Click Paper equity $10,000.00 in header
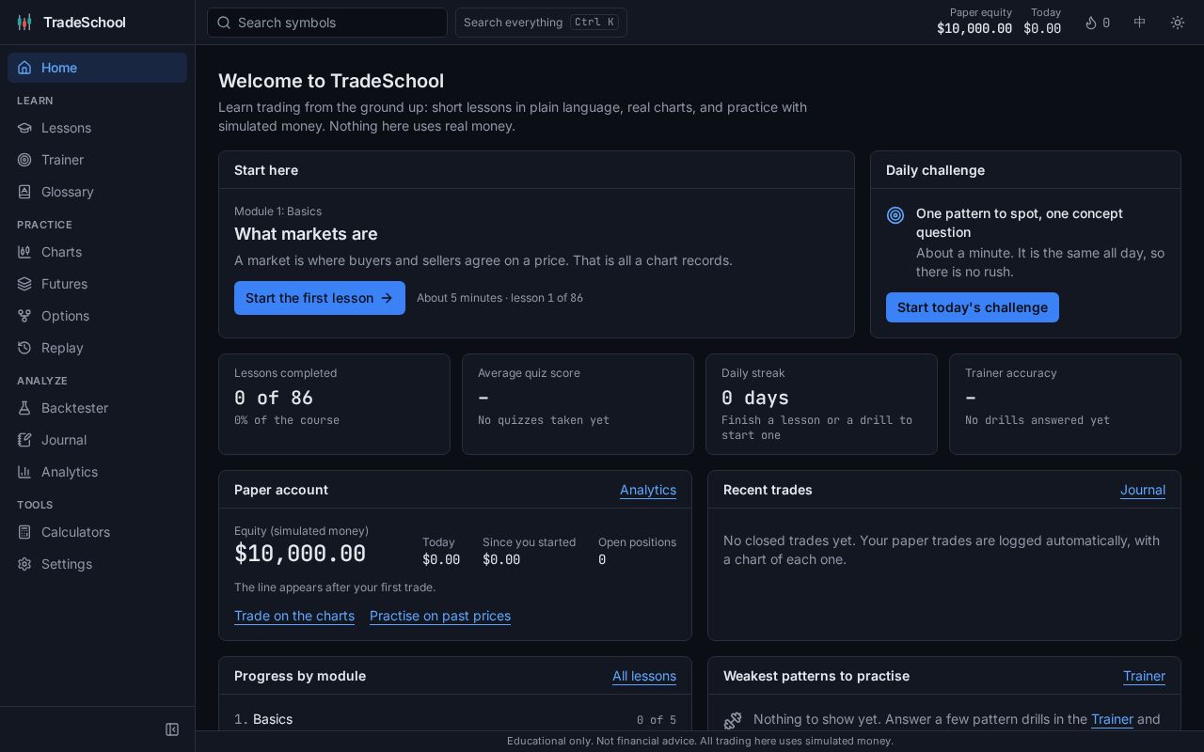This screenshot has height=752, width=1204. pos(974,21)
